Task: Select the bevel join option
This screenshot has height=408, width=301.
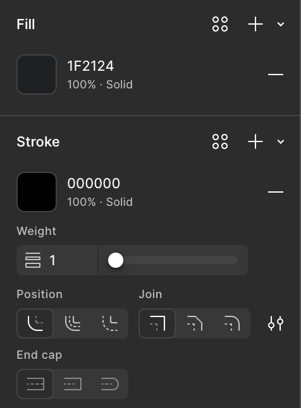Action: click(194, 323)
